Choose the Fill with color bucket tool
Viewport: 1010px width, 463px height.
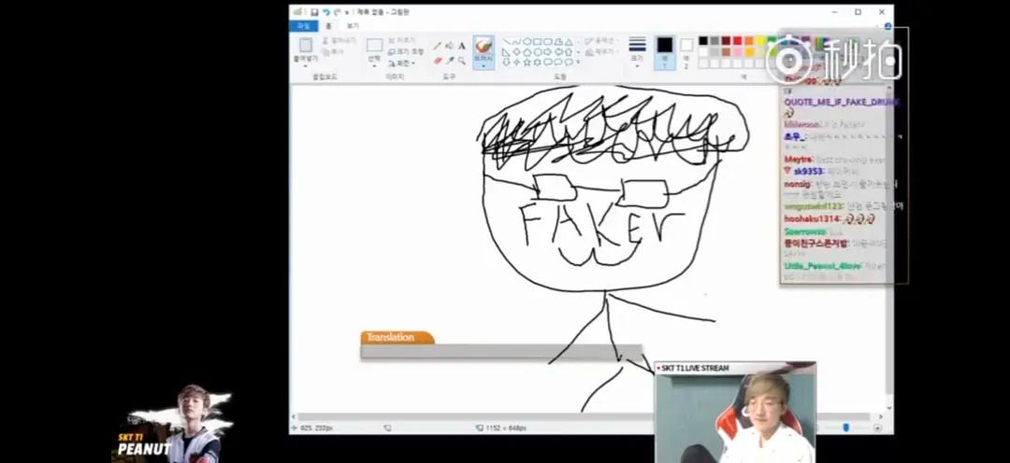tap(449, 46)
